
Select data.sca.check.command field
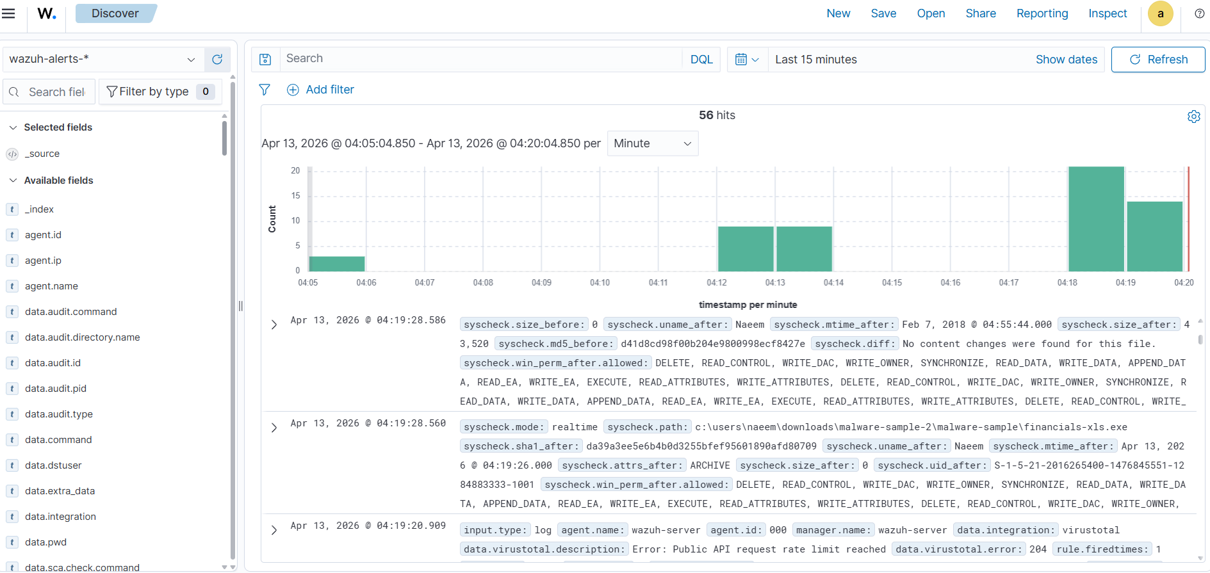point(82,567)
